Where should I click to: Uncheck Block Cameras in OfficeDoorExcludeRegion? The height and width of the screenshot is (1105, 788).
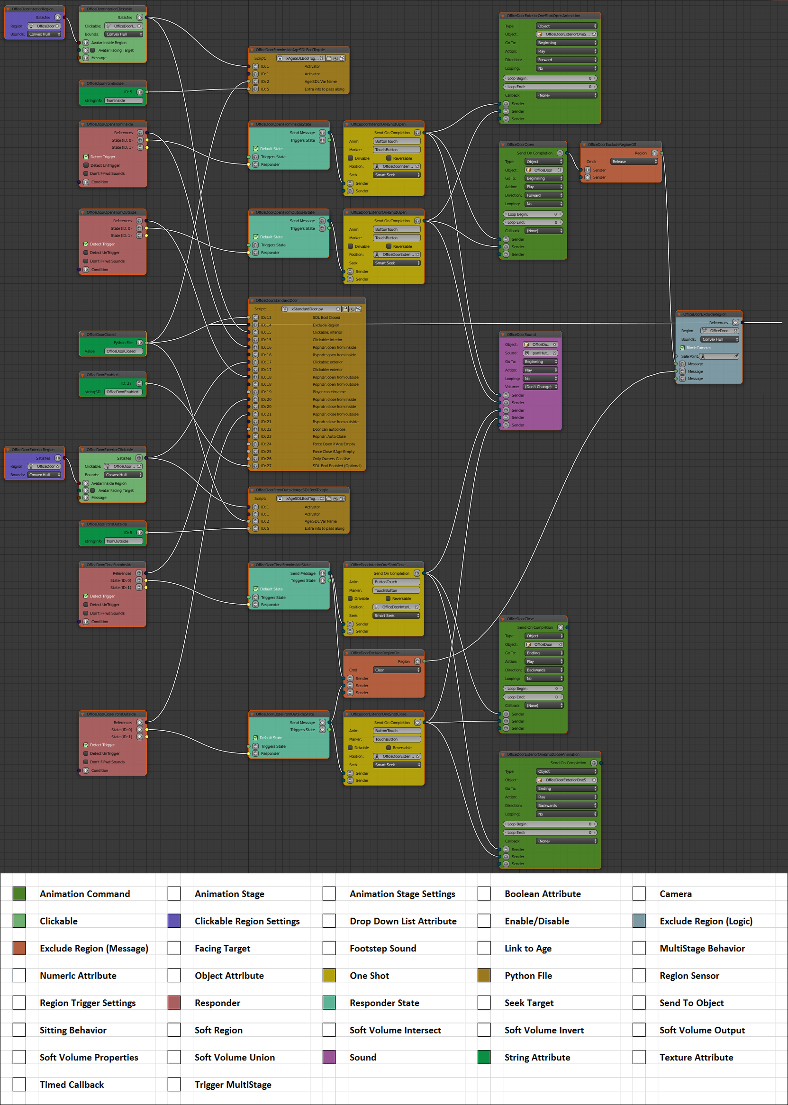click(x=682, y=348)
